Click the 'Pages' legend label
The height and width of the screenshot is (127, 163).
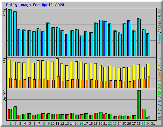[159, 39]
